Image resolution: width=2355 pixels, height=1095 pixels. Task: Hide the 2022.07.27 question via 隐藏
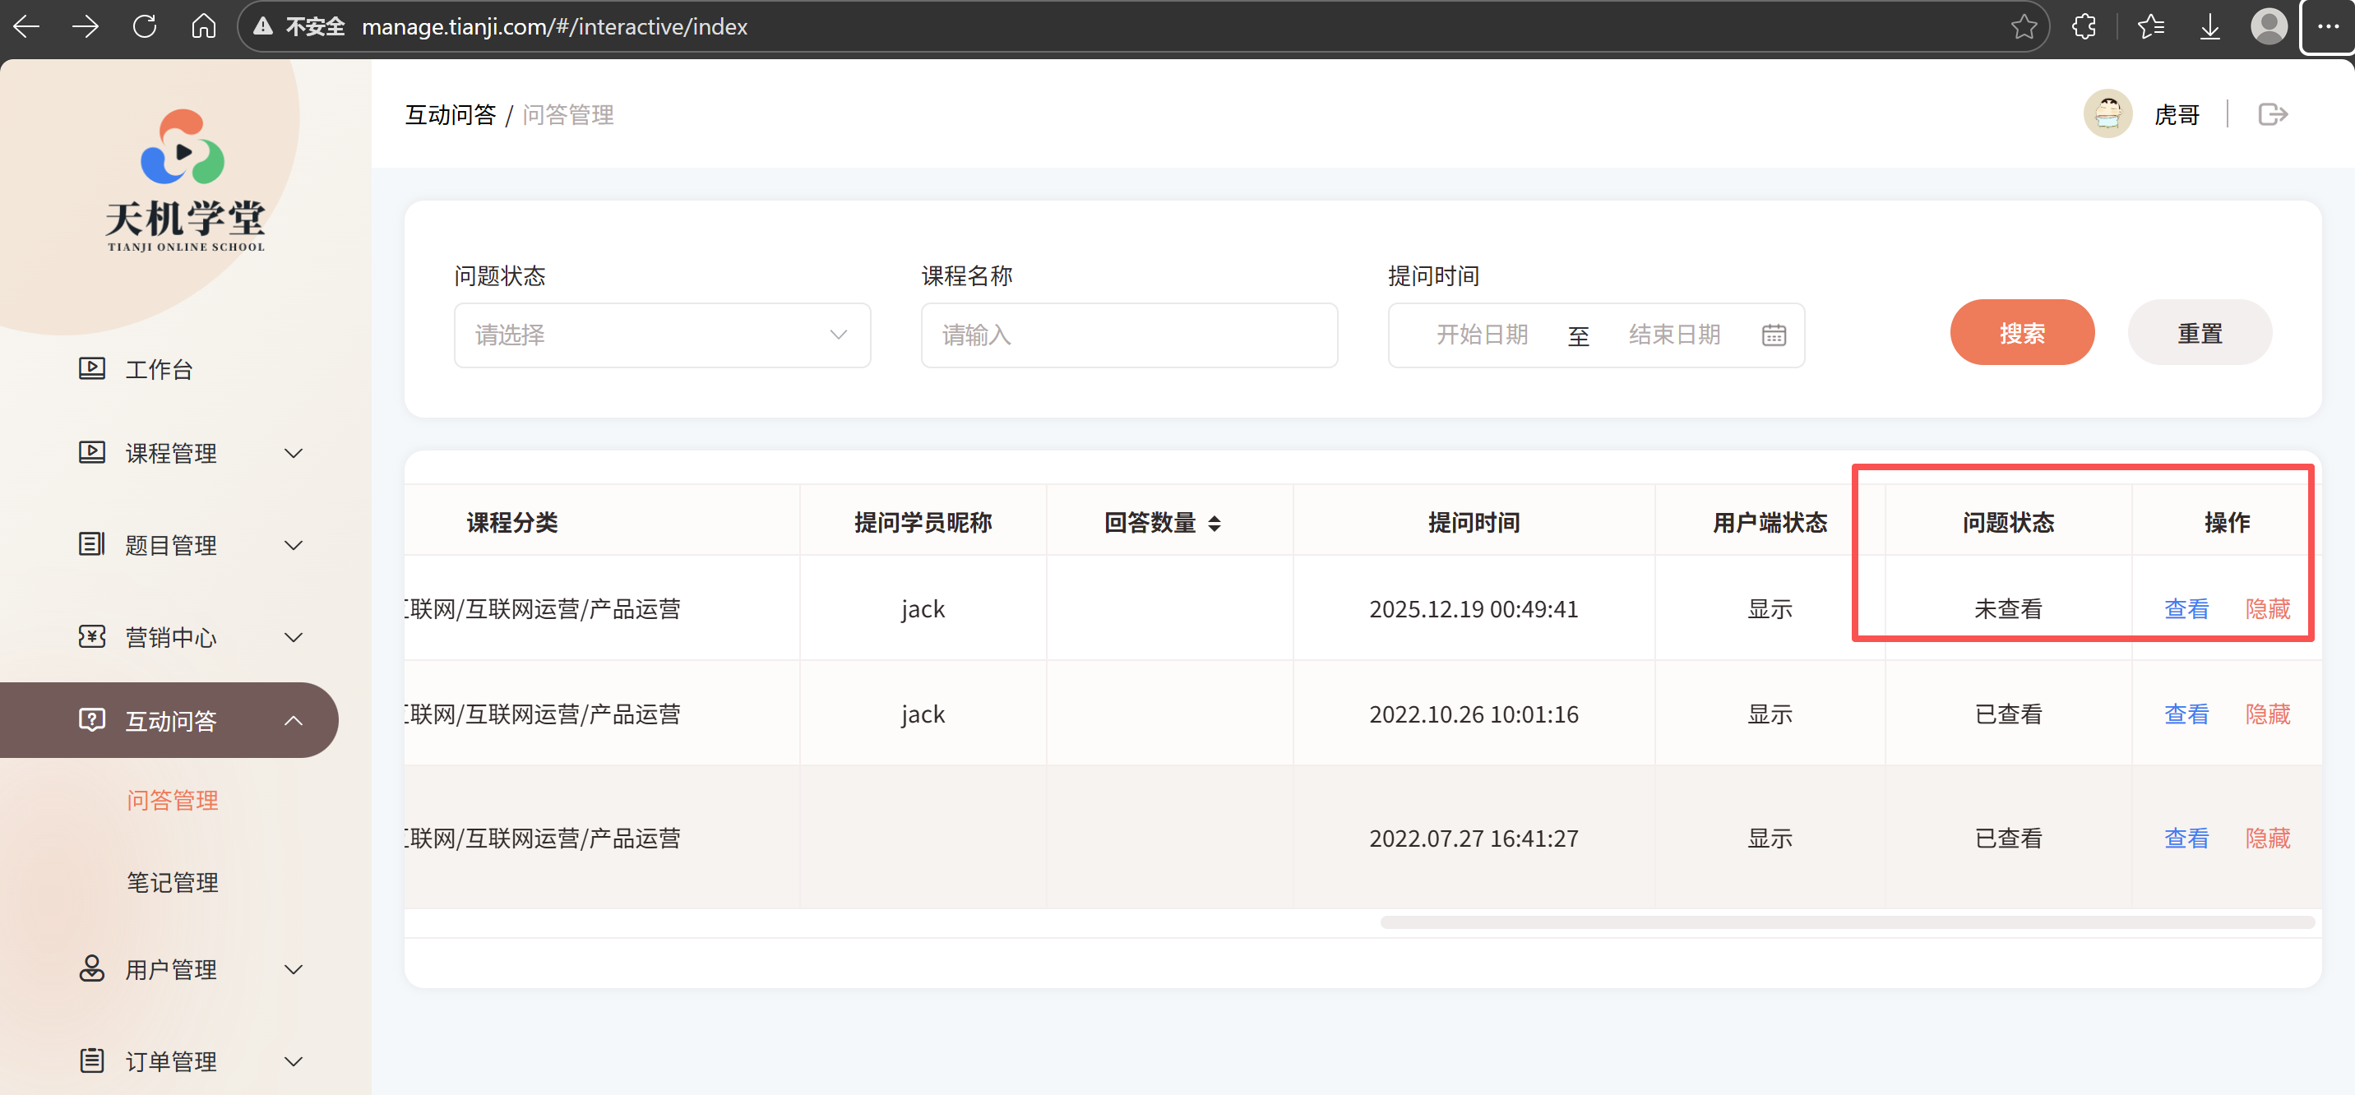pos(2267,839)
